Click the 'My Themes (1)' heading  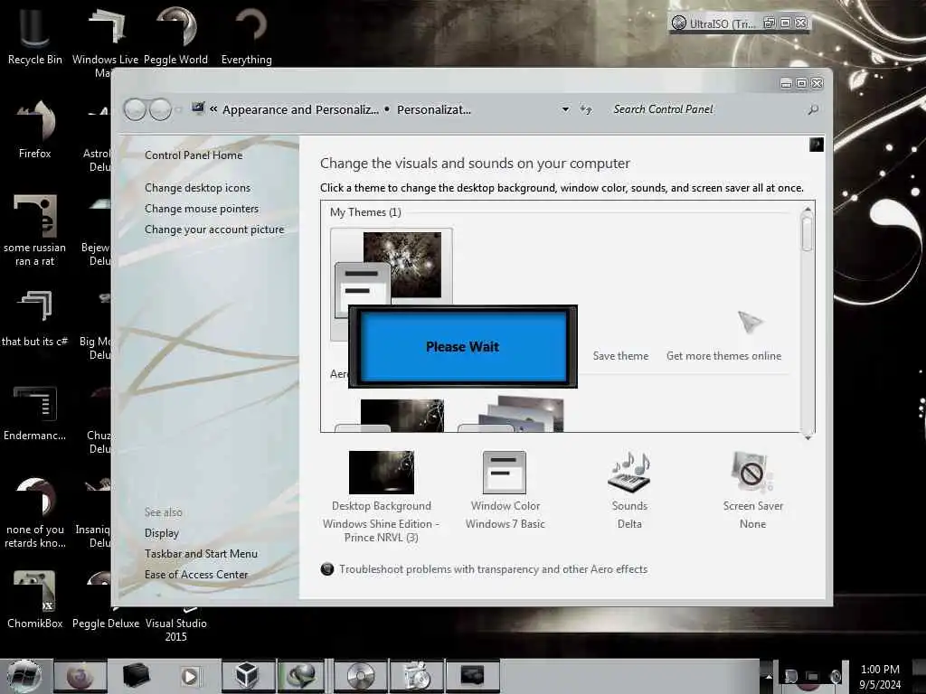point(365,211)
